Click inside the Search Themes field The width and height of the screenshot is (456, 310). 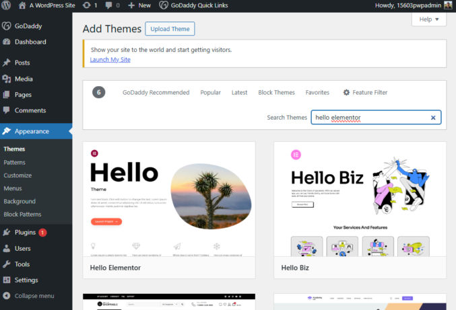[x=376, y=117]
